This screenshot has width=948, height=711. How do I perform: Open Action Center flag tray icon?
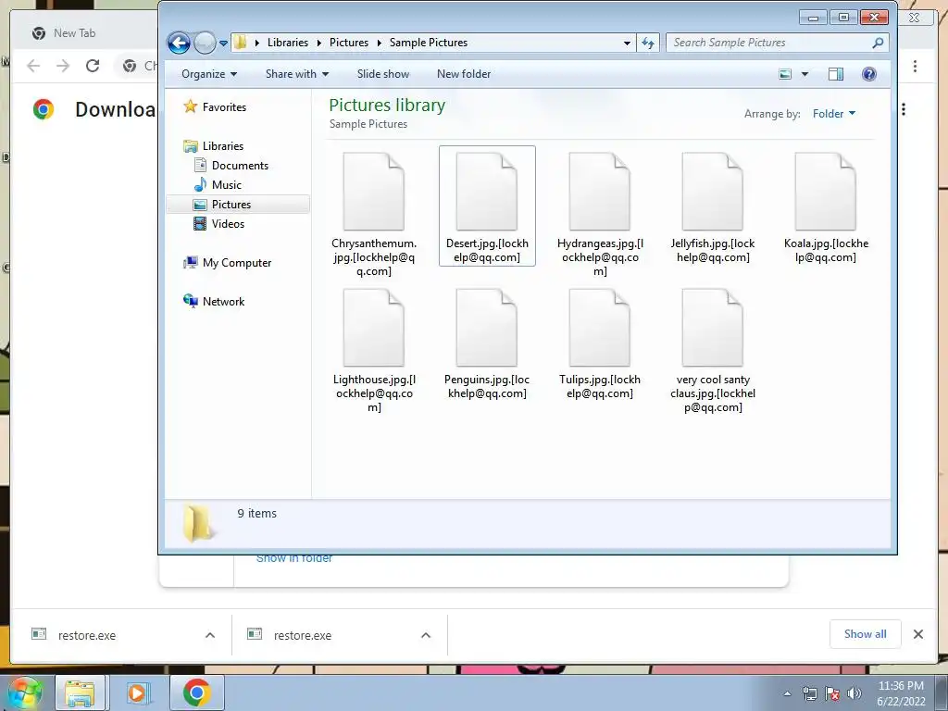pyautogui.click(x=832, y=694)
